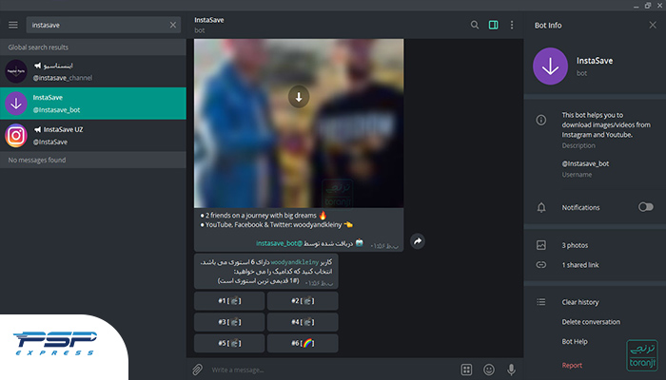Screen dimensions: 666x380
Task: Click the red Report option
Action: tap(572, 365)
